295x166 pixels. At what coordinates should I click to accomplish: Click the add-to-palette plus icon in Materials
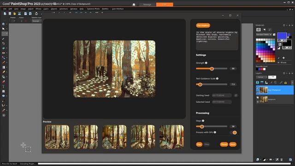[x=283, y=58]
